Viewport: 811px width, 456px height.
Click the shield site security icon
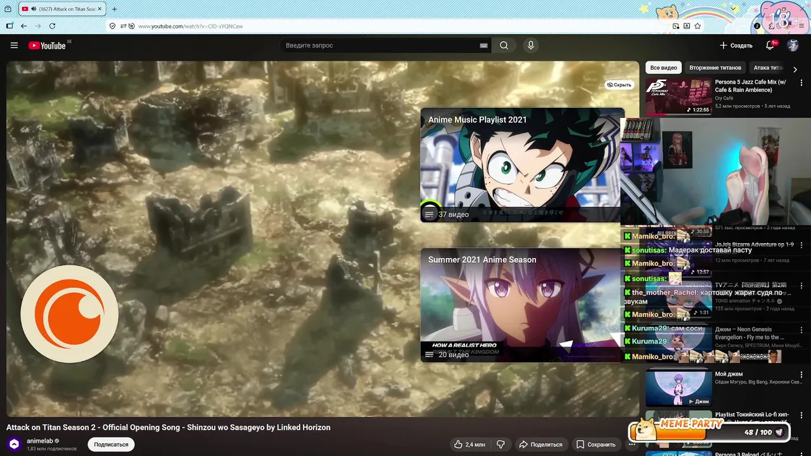pos(112,26)
